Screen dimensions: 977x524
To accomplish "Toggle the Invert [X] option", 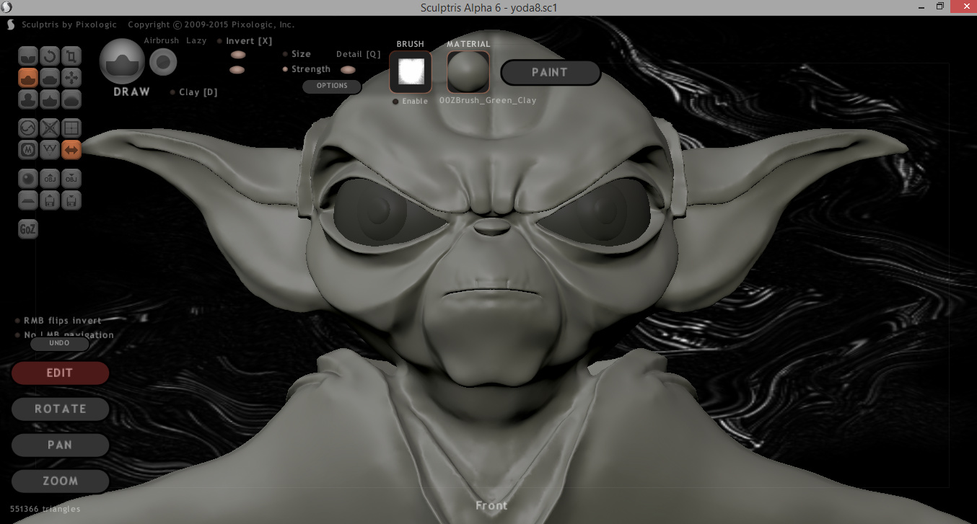I will [245, 41].
